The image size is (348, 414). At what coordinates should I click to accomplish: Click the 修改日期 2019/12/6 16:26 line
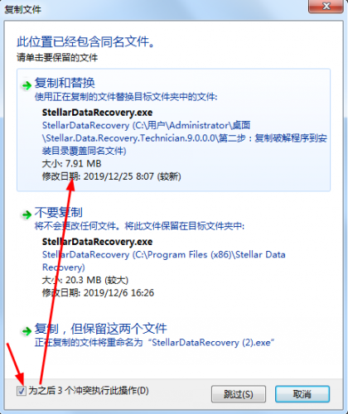(98, 292)
